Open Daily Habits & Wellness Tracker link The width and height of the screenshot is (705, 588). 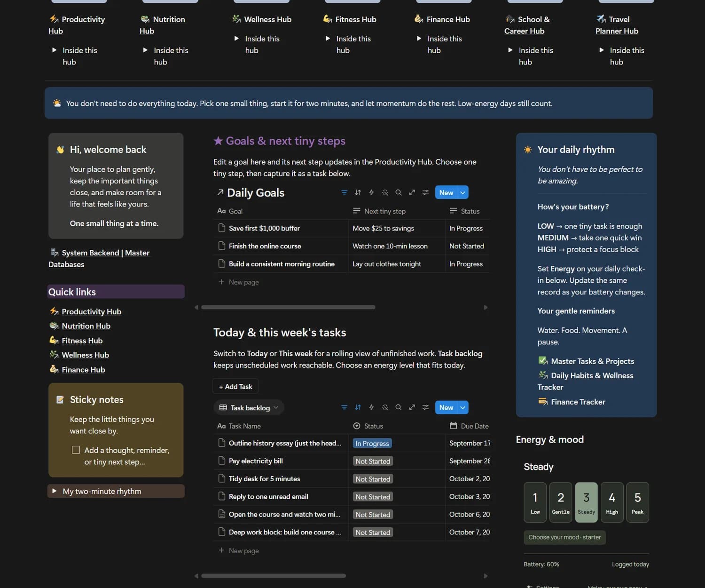click(x=586, y=381)
